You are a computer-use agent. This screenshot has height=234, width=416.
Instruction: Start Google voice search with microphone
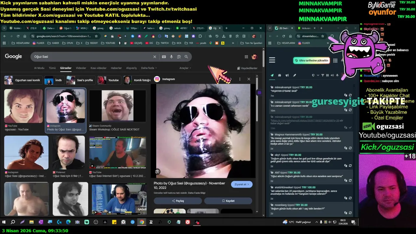coord(172,57)
